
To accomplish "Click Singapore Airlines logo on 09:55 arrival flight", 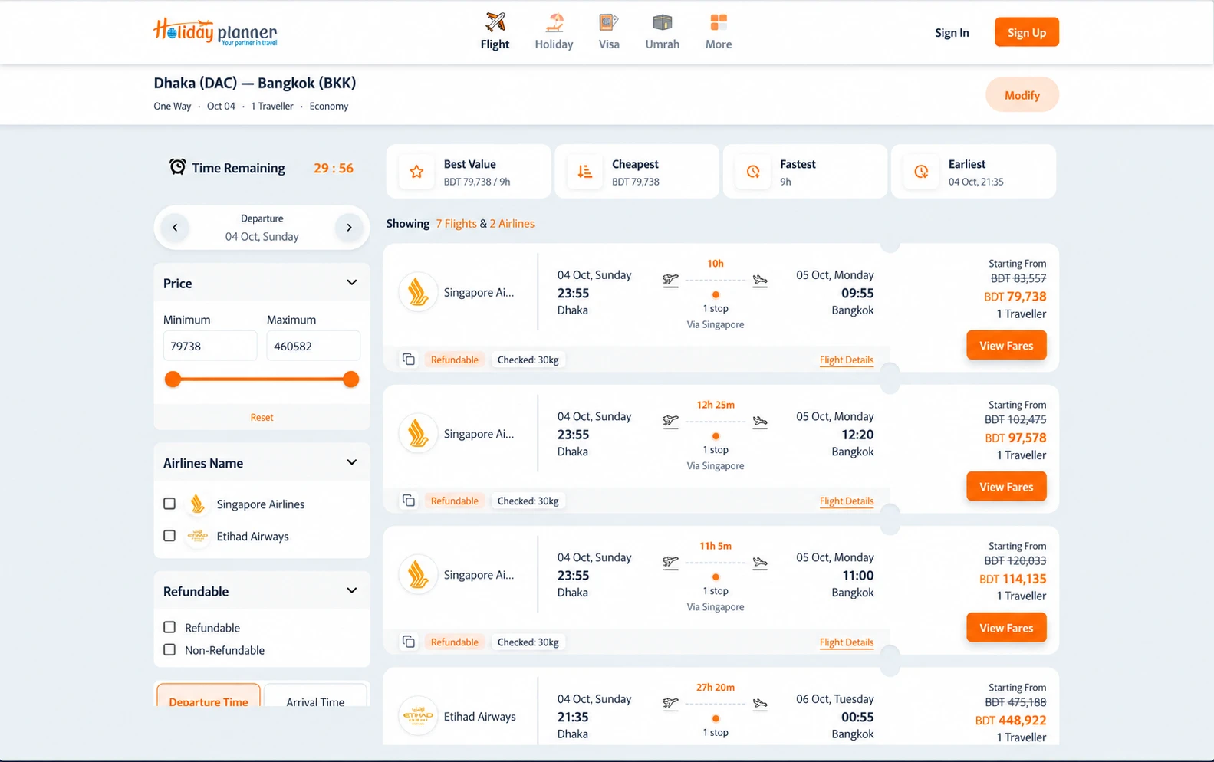I will (x=418, y=292).
